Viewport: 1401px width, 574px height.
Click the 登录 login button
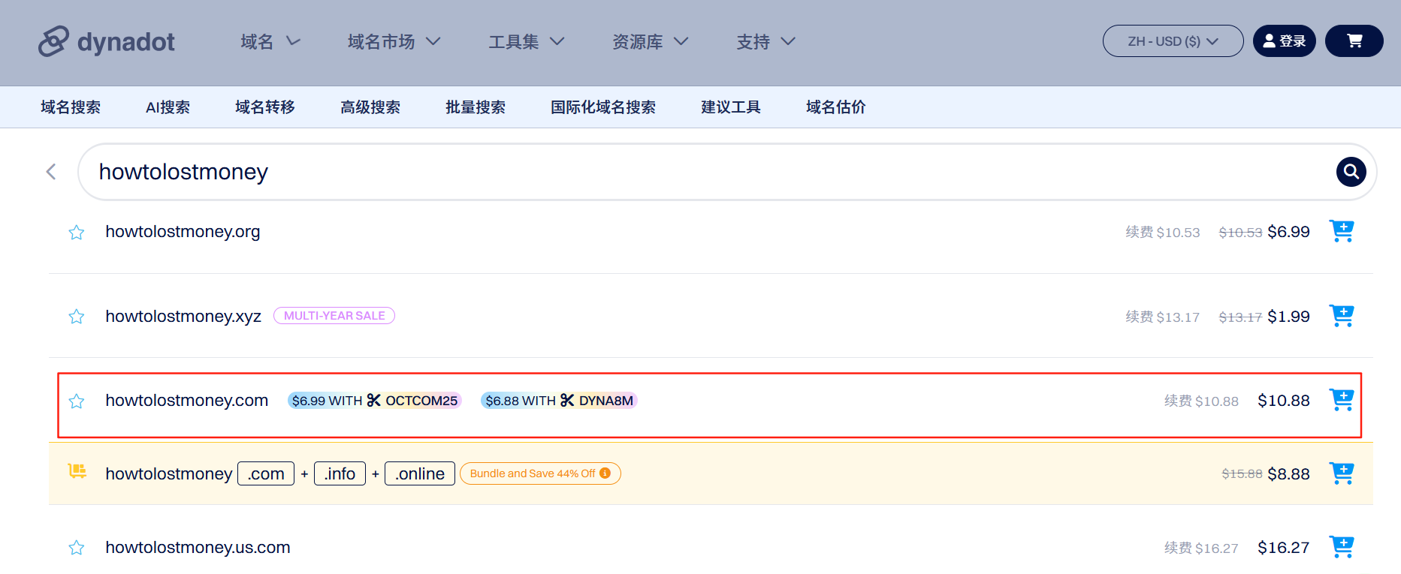[x=1284, y=41]
